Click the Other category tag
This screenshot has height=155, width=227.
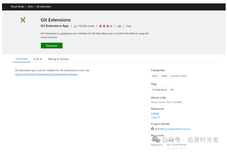164,76
